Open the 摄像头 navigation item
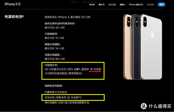 (x=122, y=5)
